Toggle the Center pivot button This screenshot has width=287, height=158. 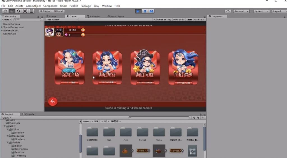(45, 11)
